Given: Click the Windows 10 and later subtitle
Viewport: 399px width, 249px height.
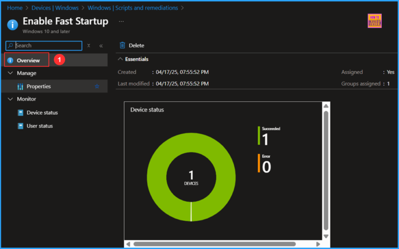Looking at the screenshot, I should [46, 31].
